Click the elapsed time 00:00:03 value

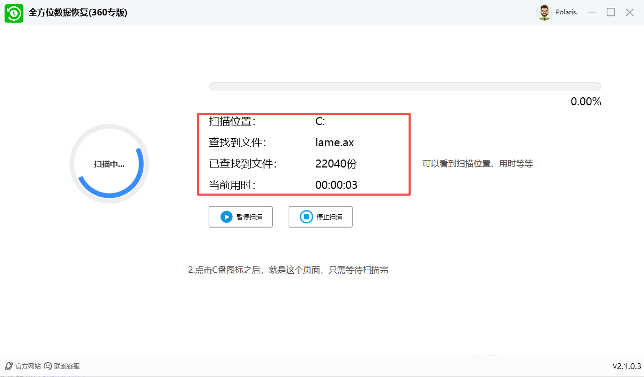tap(337, 185)
